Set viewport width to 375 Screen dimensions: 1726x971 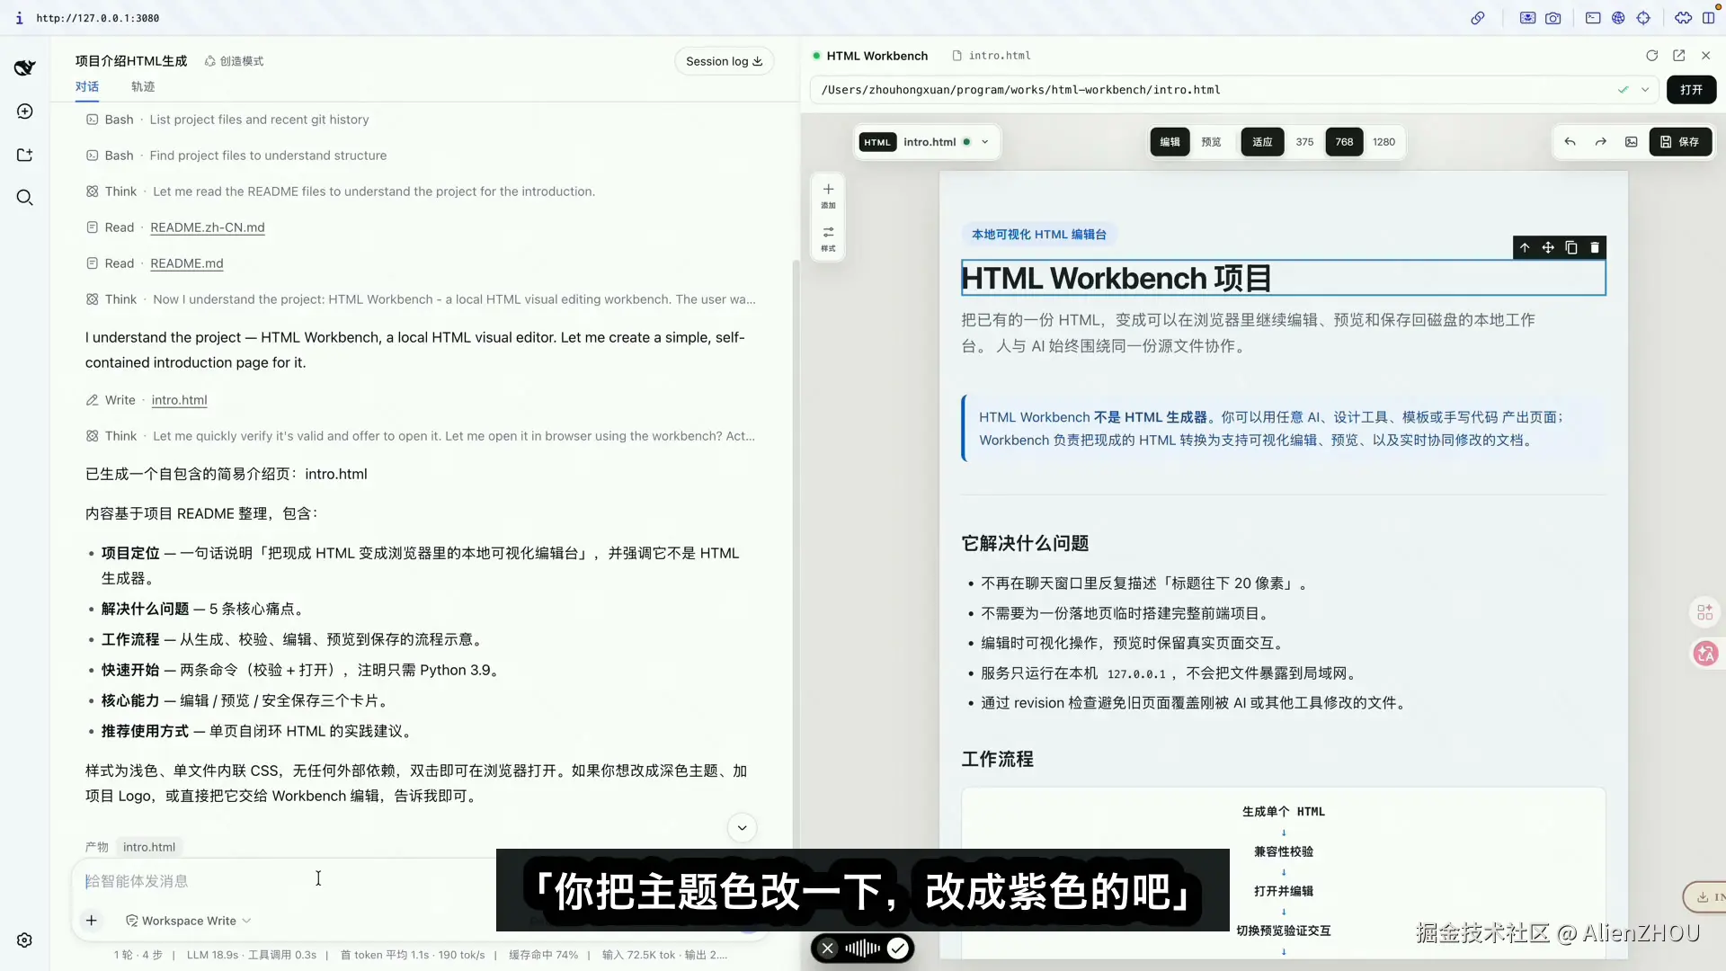point(1305,142)
